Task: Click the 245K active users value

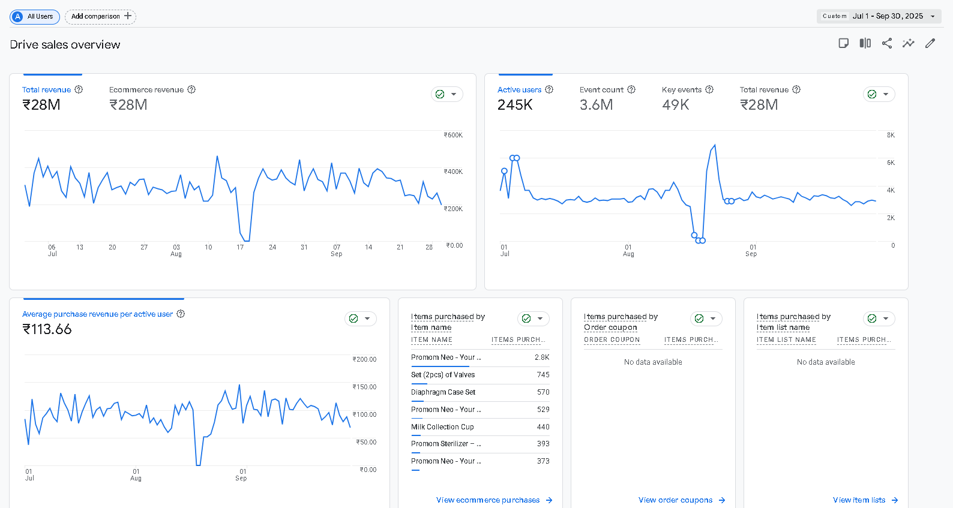Action: [x=515, y=105]
